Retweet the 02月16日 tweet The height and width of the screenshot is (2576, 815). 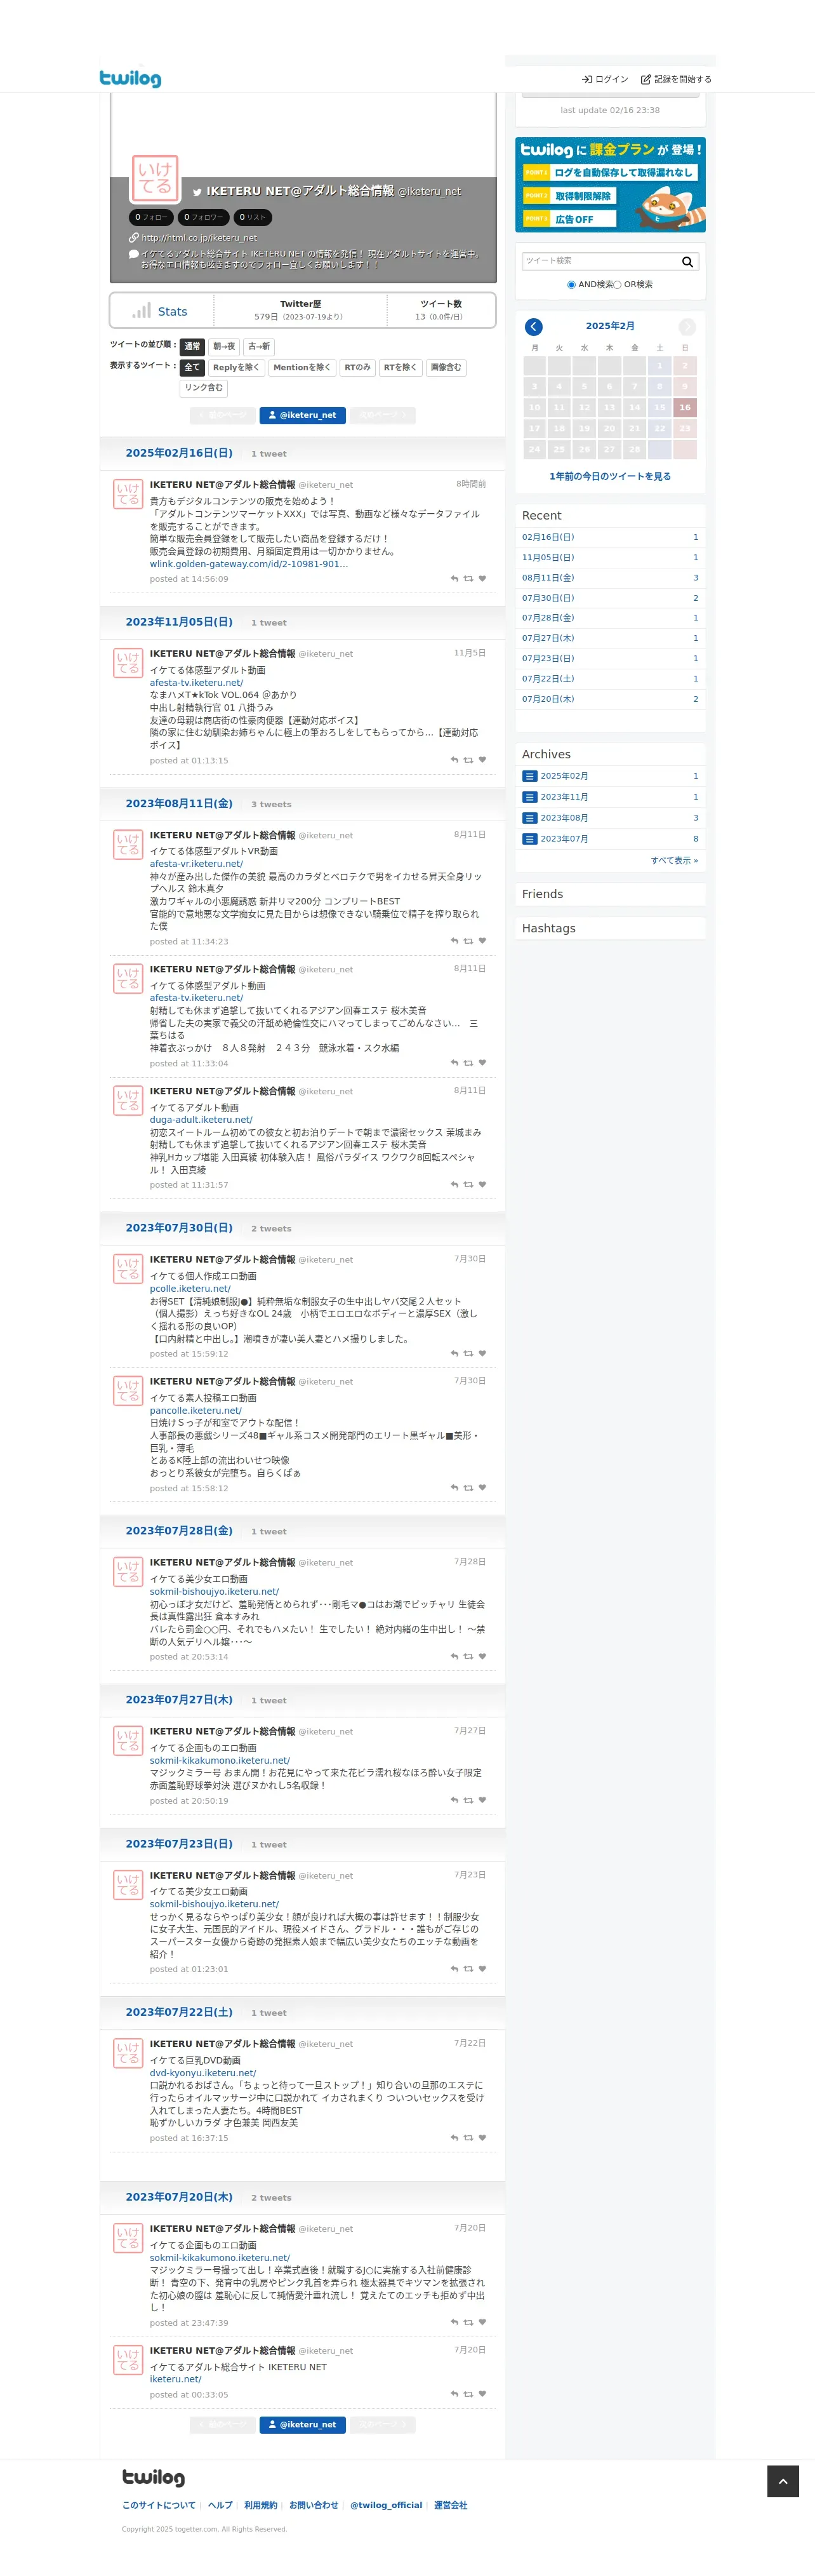468,579
